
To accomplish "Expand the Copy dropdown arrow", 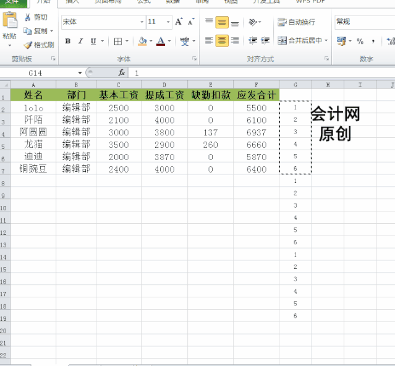I will [x=52, y=31].
